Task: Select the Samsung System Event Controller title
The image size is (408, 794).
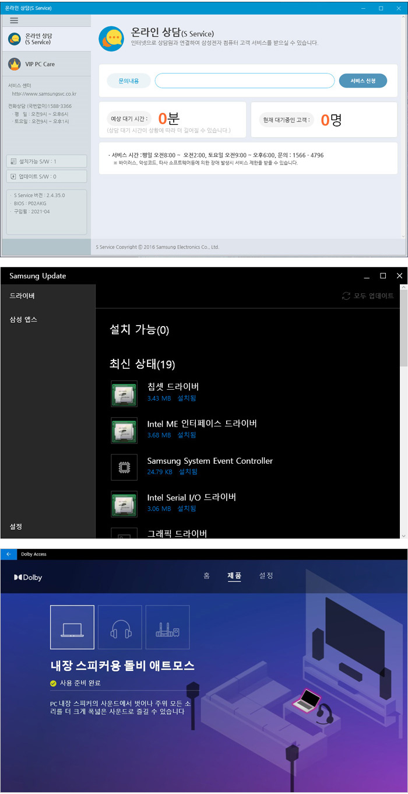Action: pyautogui.click(x=210, y=461)
